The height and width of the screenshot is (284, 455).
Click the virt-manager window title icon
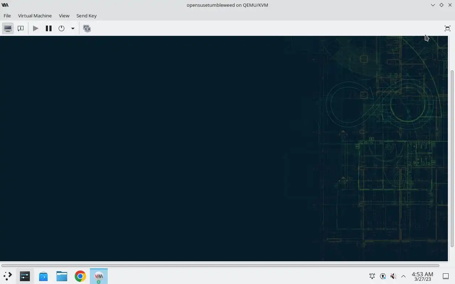[x=5, y=5]
